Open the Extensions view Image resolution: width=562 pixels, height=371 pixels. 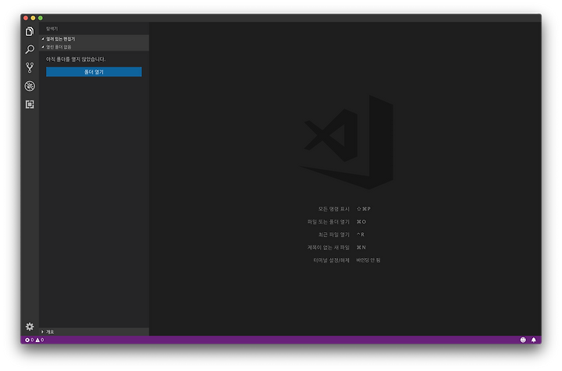[30, 104]
